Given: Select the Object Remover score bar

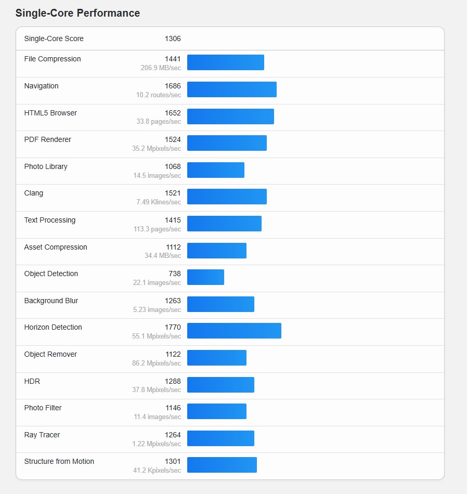Looking at the screenshot, I should [217, 358].
